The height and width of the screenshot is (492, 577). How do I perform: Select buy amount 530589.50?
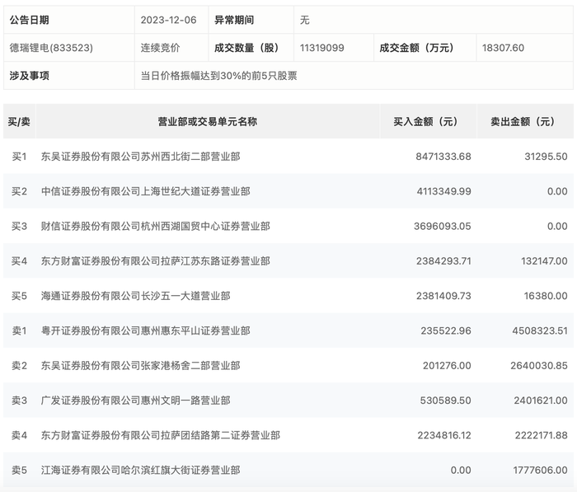point(446,401)
